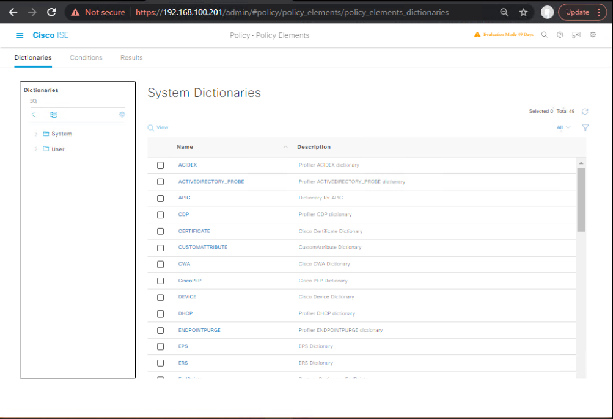Open the ISE help question mark icon

560,35
